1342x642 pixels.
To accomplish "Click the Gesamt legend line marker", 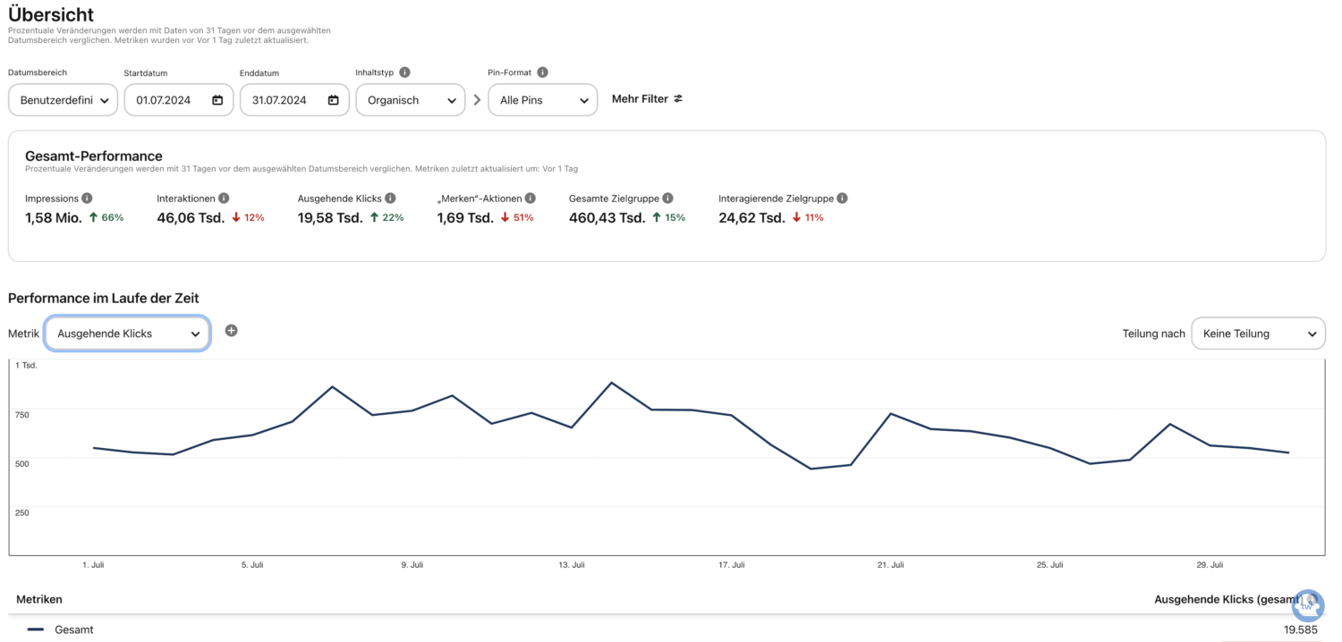I will pos(36,629).
